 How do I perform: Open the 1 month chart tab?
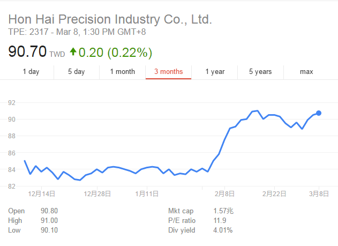(123, 72)
